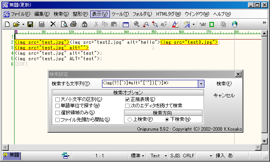Viewport: 270px width, 162px height.
Task: Search upward with the red up-arrow magnifier
Action: (x=155, y=24)
